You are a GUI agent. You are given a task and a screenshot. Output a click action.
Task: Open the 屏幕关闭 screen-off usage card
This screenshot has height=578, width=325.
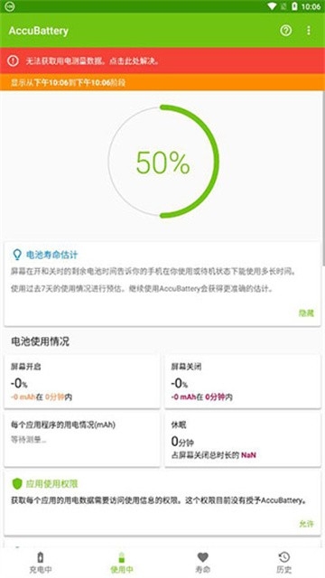click(243, 381)
